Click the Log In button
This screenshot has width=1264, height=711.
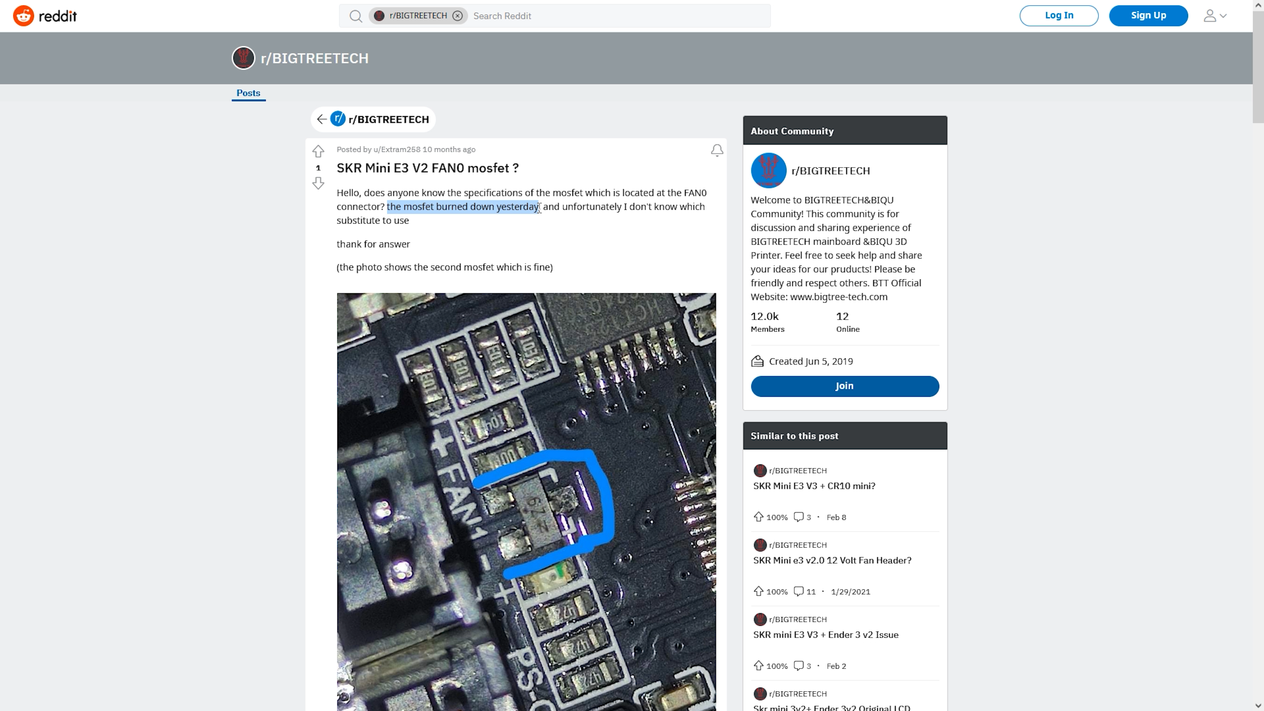point(1059,16)
